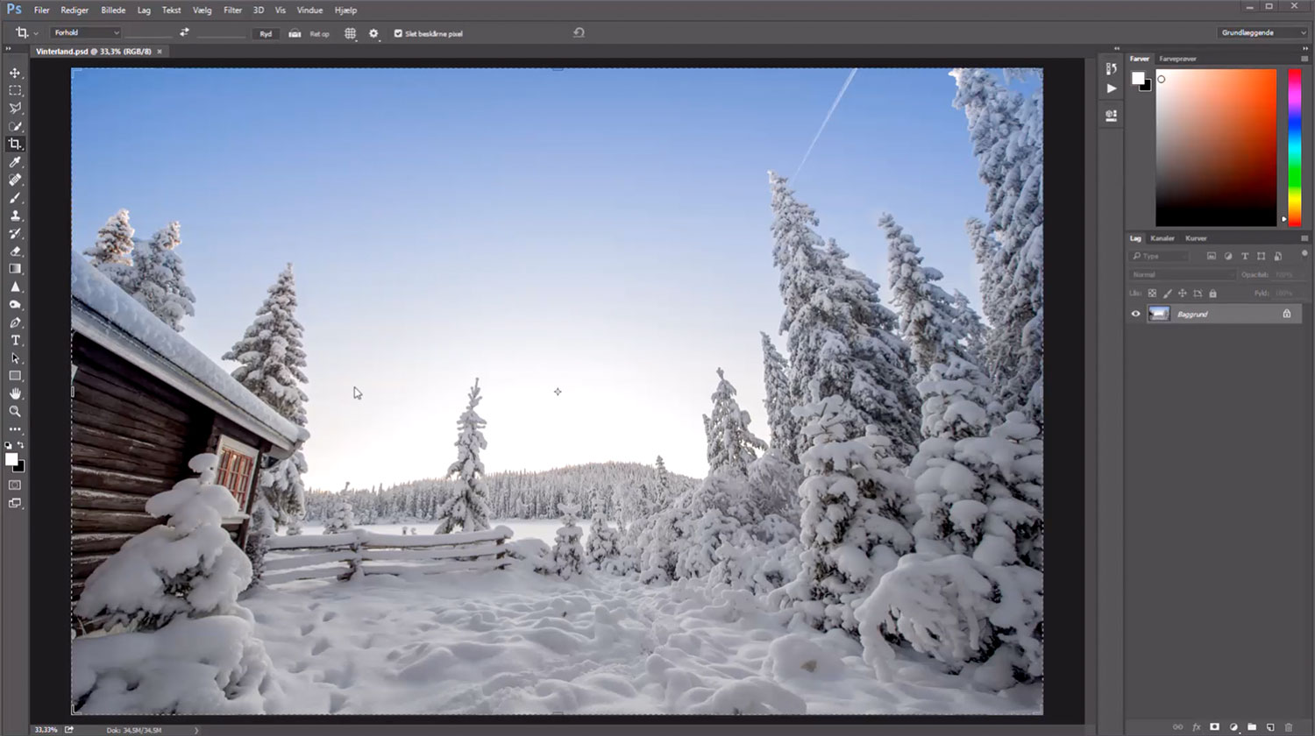Click the lock icon on Baggrund layer

click(x=1286, y=314)
